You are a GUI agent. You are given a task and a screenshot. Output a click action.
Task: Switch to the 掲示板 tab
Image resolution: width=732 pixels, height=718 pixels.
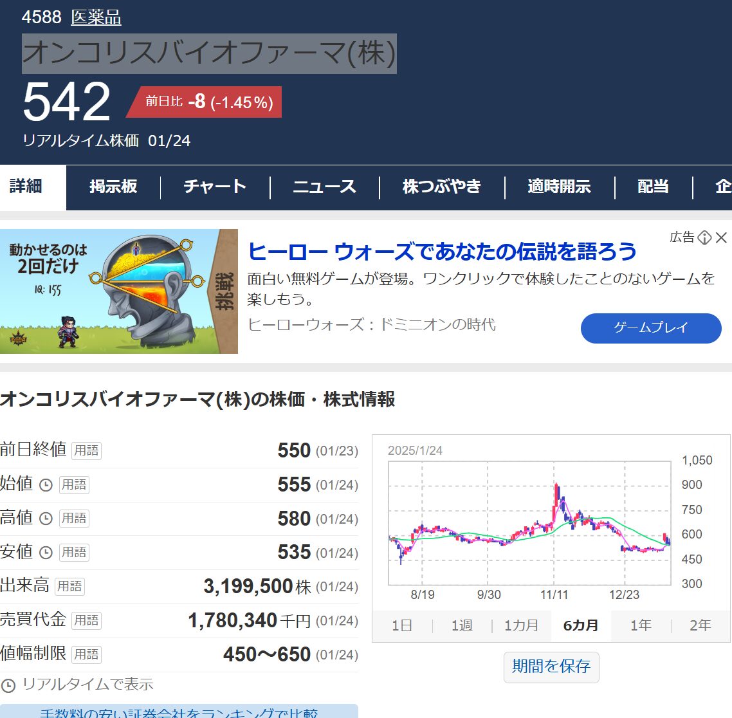click(113, 187)
